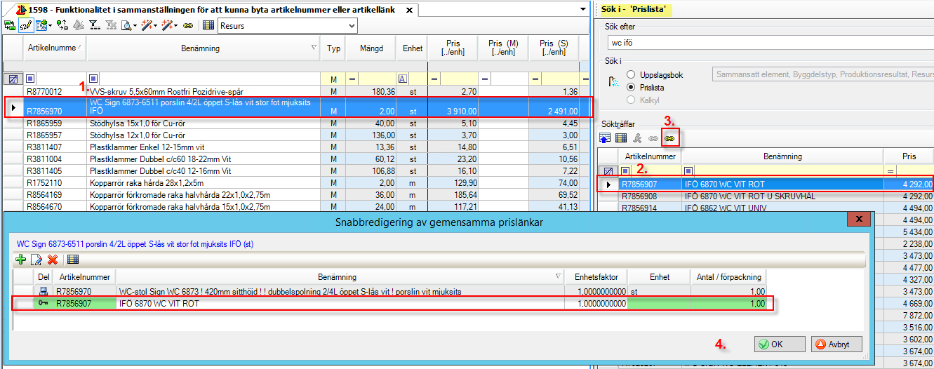
Task: Click the search icon beside Sök i radio buttons
Action: pos(613,81)
